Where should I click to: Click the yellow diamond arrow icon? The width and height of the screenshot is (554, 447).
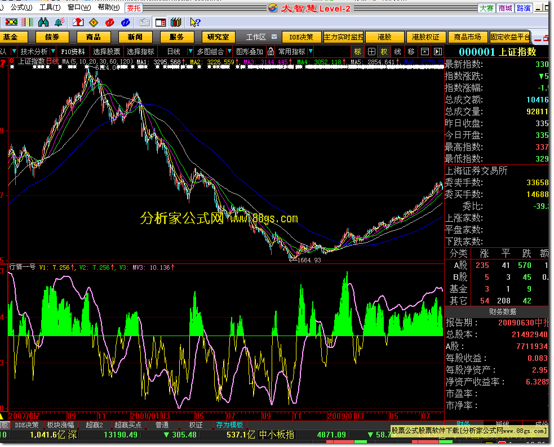tap(94, 23)
